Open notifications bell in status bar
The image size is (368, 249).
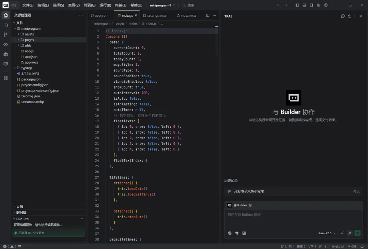click(x=362, y=246)
